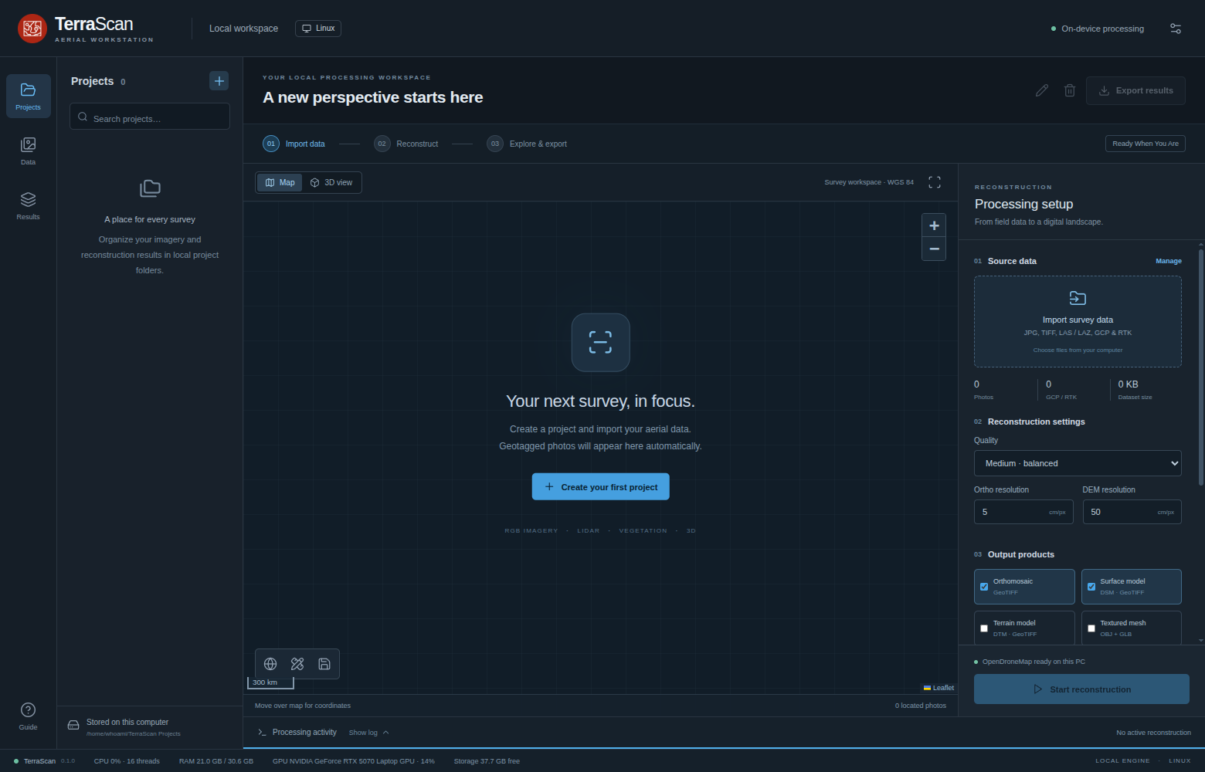Viewport: 1205px width, 772px height.
Task: Switch to the Map tab
Action: tap(280, 183)
